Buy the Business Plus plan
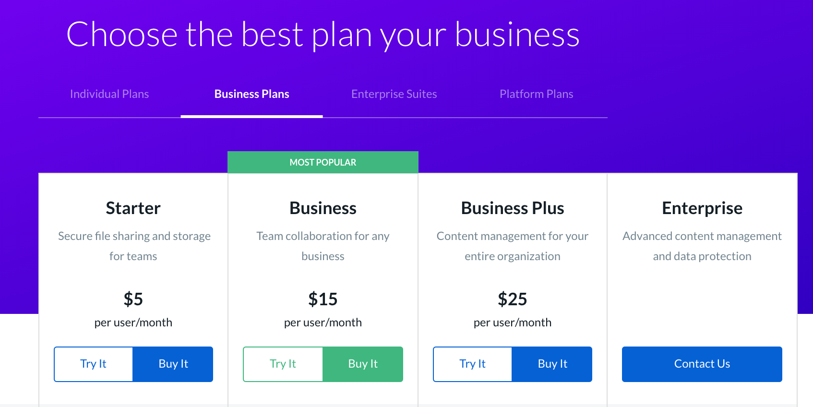The image size is (813, 407). pyautogui.click(x=552, y=364)
